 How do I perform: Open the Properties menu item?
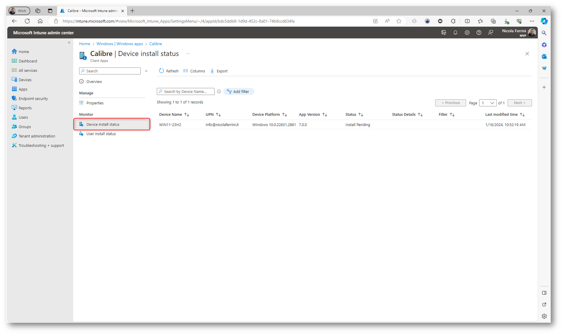pyautogui.click(x=95, y=103)
